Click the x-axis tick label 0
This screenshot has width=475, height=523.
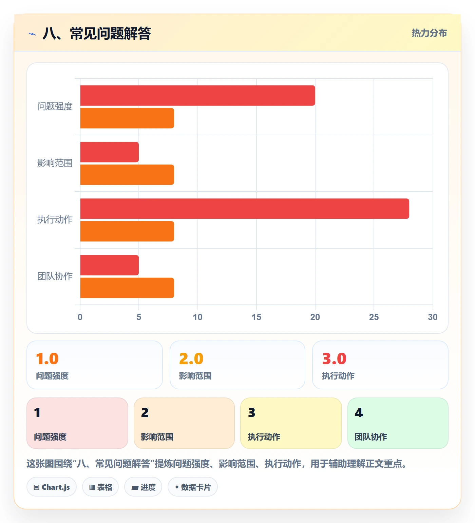[x=80, y=317]
